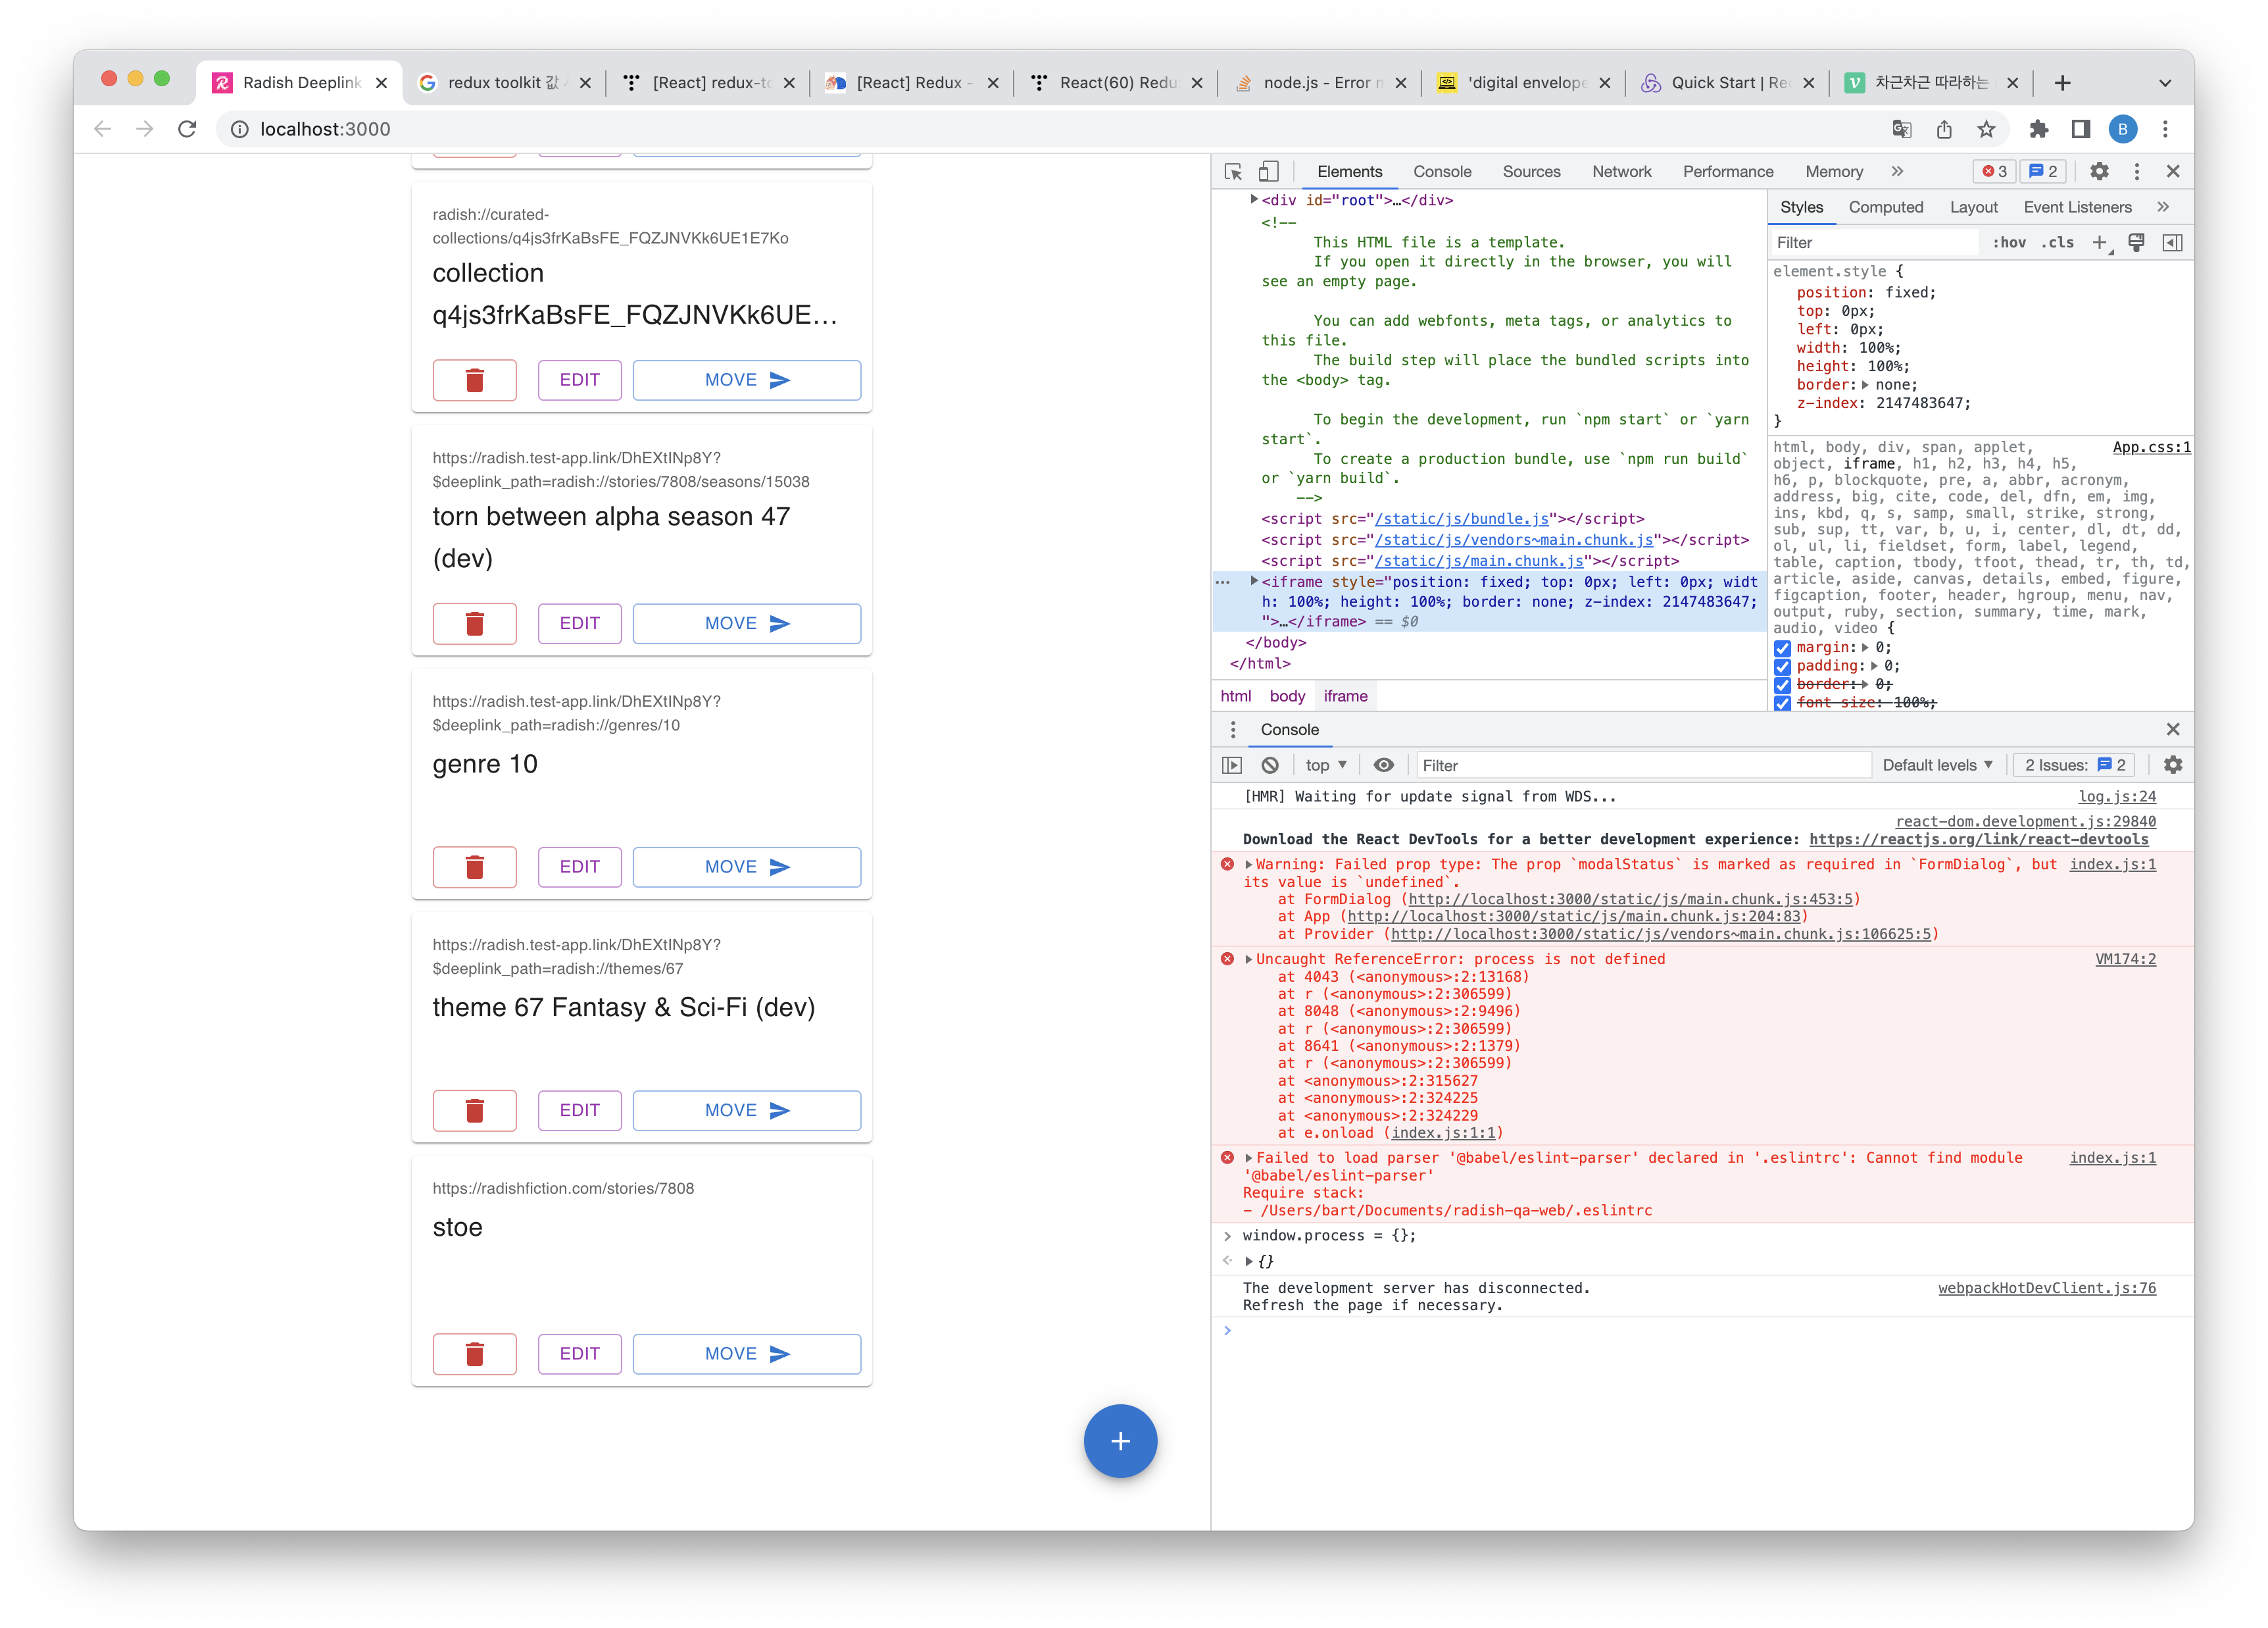Open the Default levels dropdown

pyautogui.click(x=1937, y=765)
